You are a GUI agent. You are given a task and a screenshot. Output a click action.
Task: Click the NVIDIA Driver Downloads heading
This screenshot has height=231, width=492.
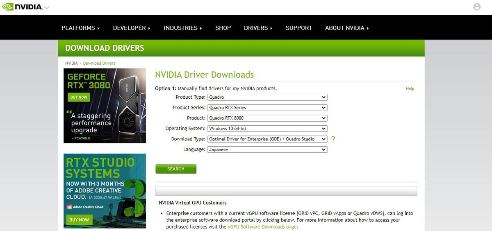pos(204,75)
